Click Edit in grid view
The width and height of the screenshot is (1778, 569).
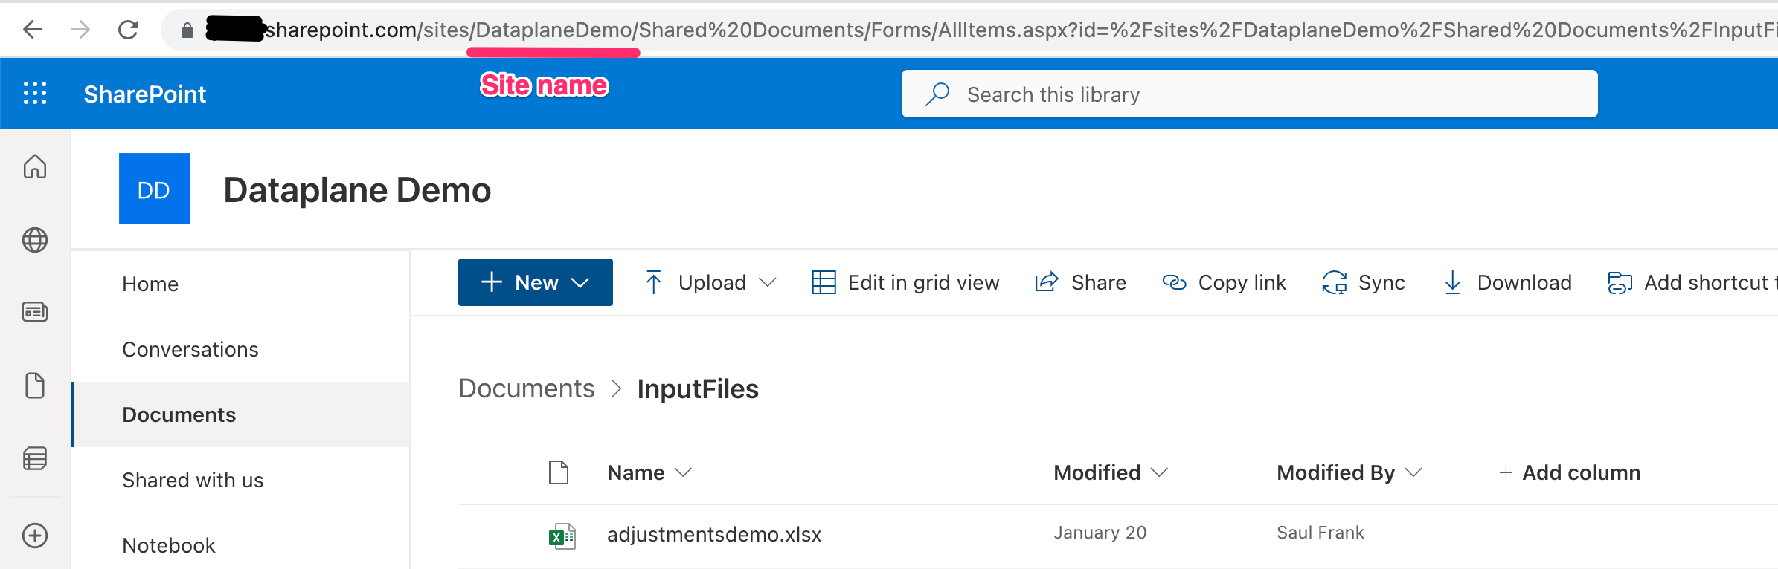pyautogui.click(x=905, y=282)
